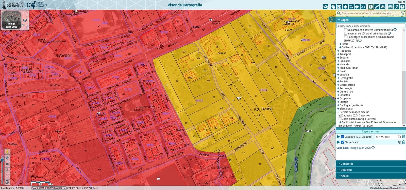Expand the Transport layer group

click(x=338, y=54)
